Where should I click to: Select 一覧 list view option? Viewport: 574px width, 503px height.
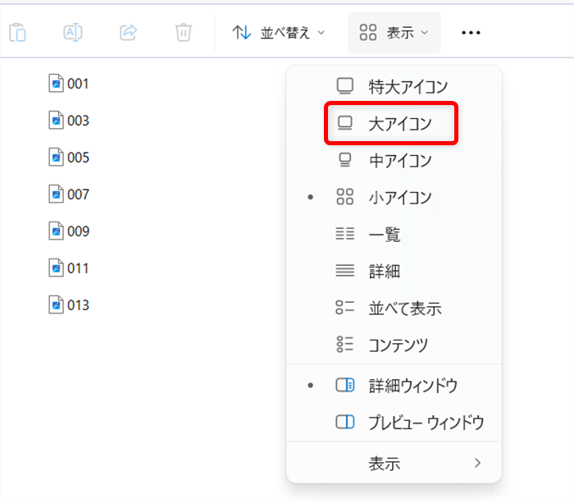(x=394, y=234)
